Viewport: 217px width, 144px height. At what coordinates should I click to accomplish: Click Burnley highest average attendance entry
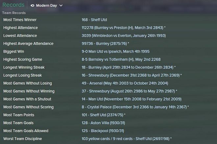pos(105,44)
